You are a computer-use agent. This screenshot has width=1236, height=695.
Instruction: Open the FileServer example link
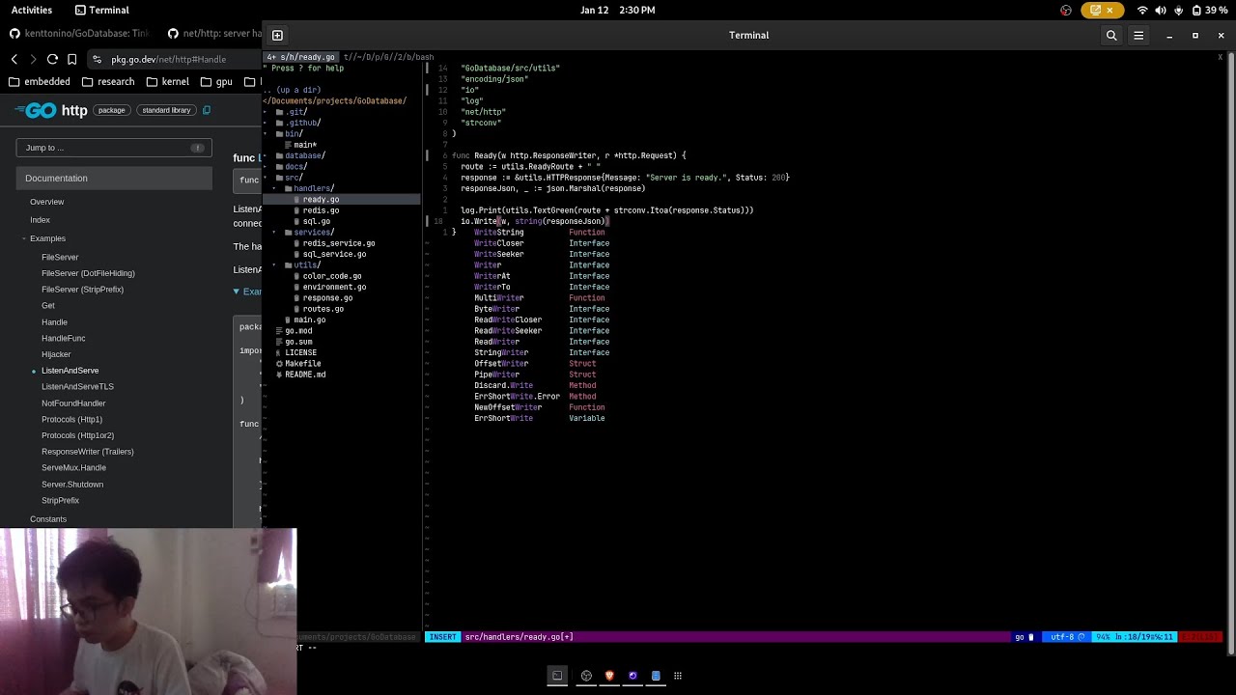pyautogui.click(x=60, y=258)
